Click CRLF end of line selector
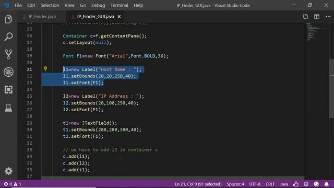334x188 pixels. coord(270,184)
